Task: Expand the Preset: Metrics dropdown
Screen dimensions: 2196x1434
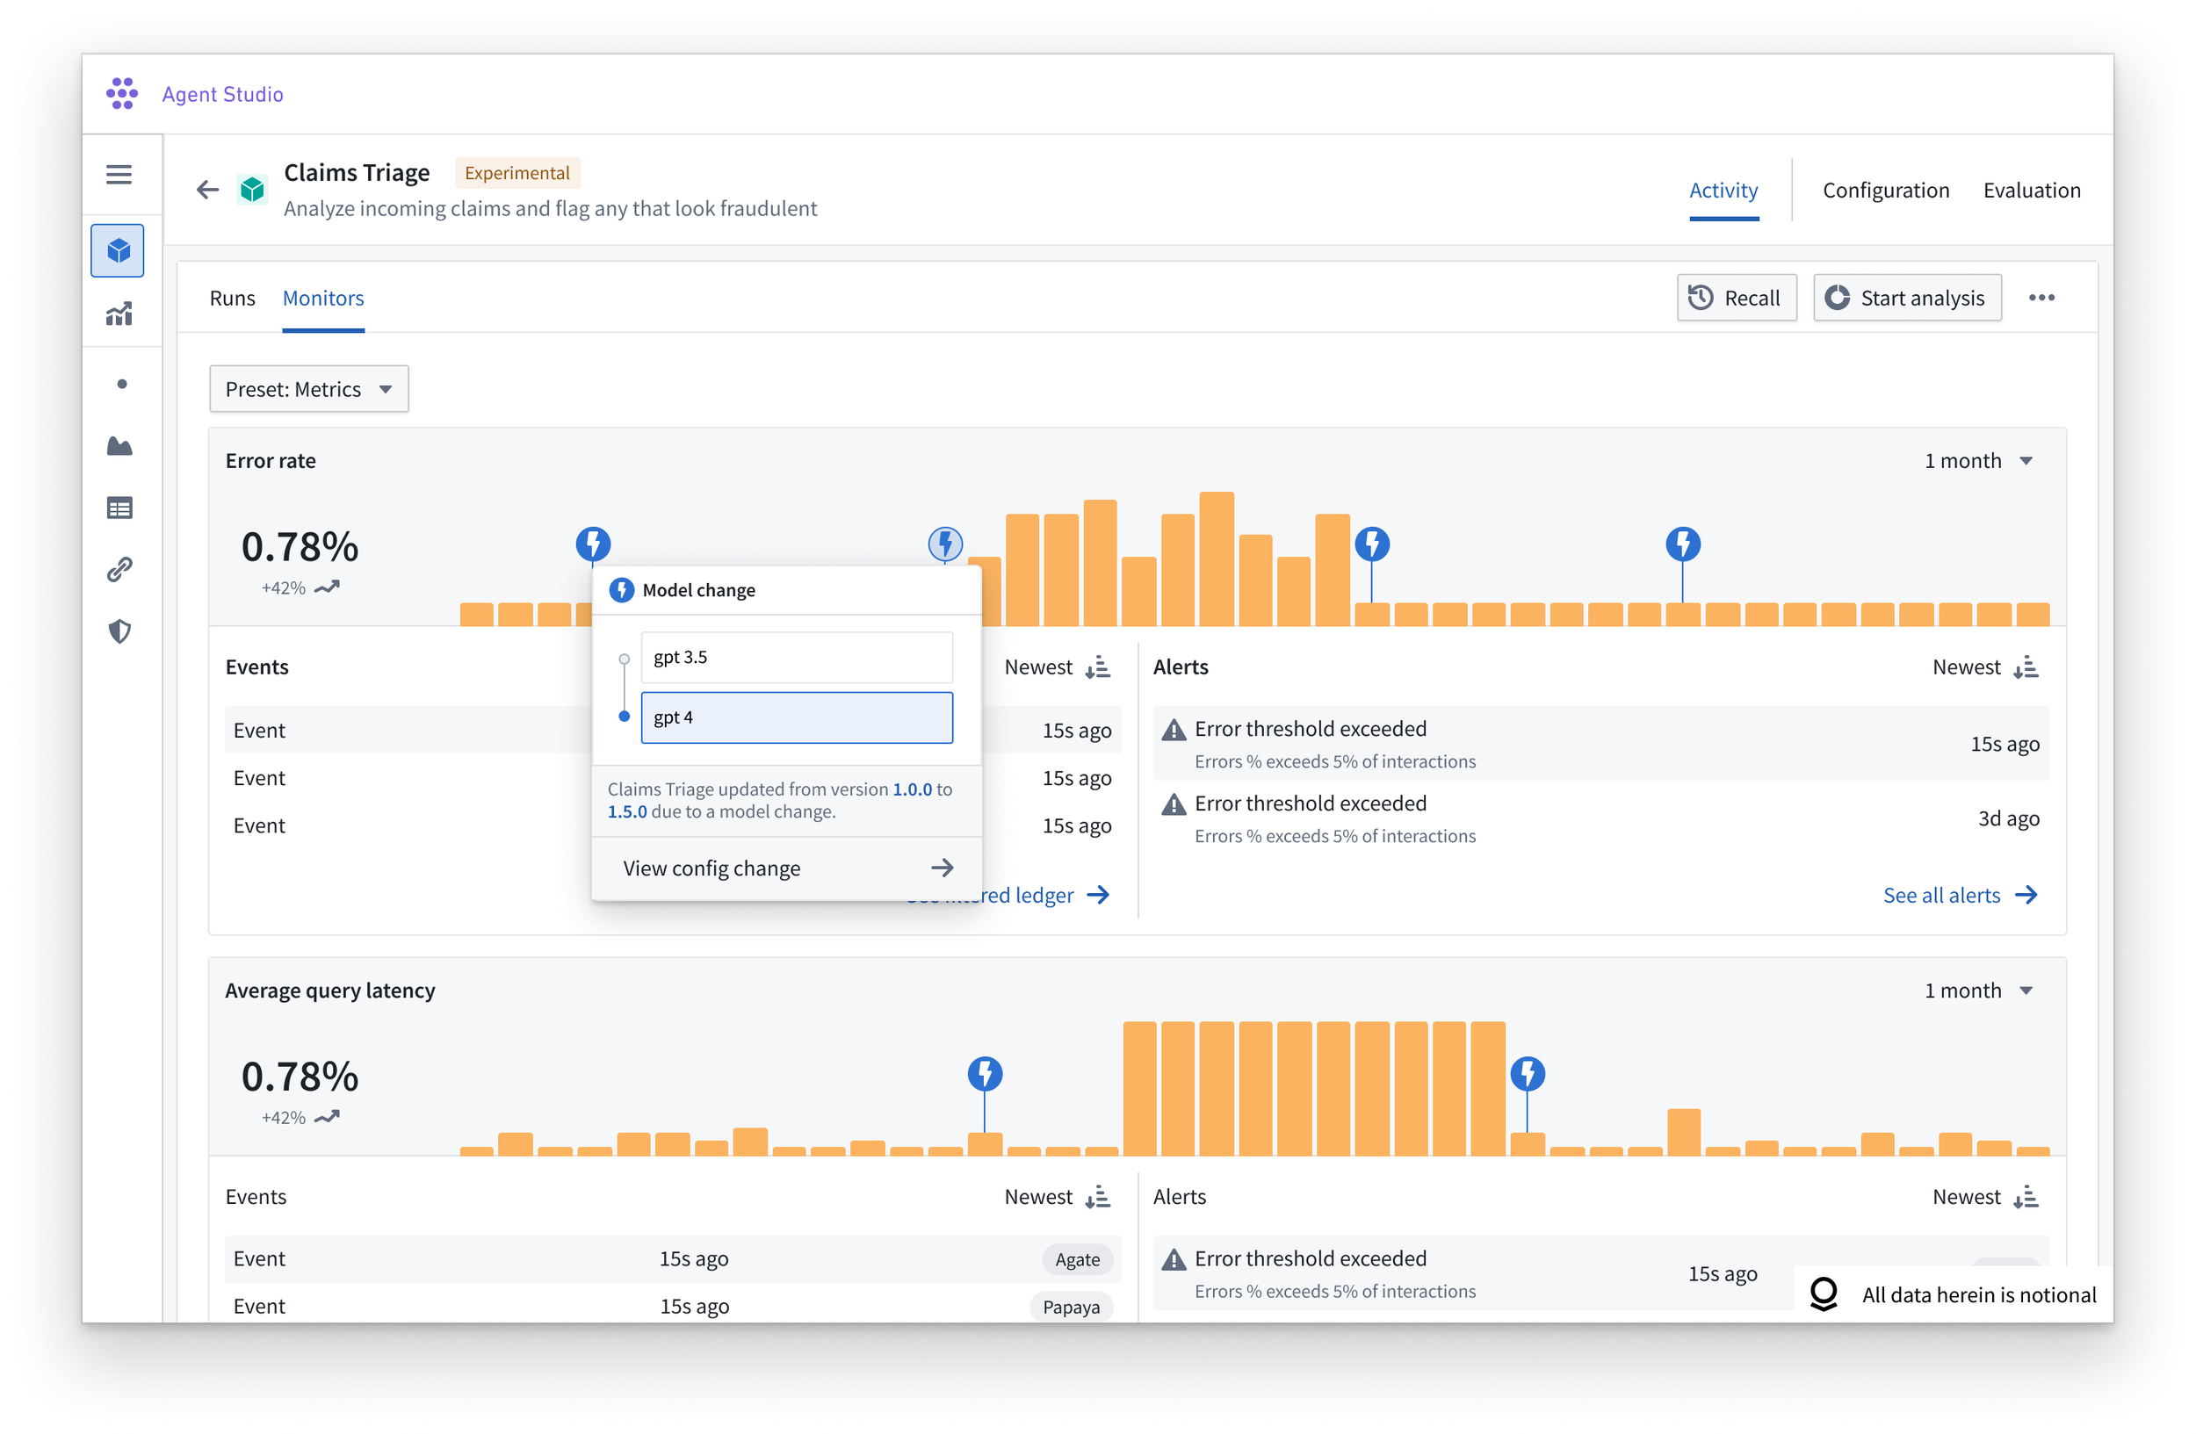Action: click(x=308, y=390)
